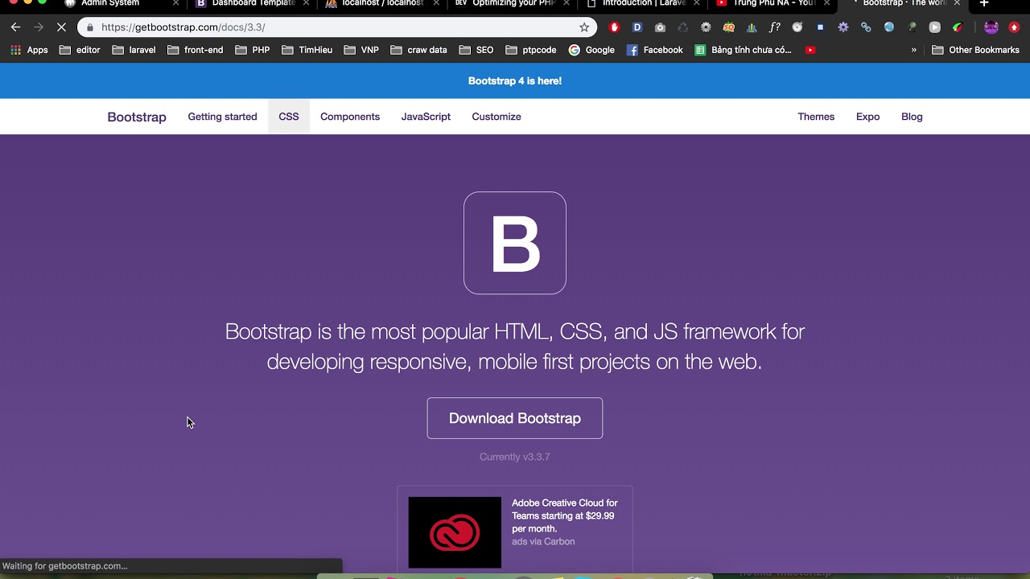The width and height of the screenshot is (1030, 579).
Task: Click the YouTube bookmark icon
Action: (810, 50)
